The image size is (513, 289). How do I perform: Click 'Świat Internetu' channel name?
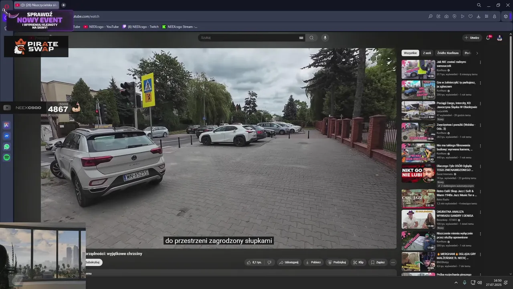[x=445, y=174]
